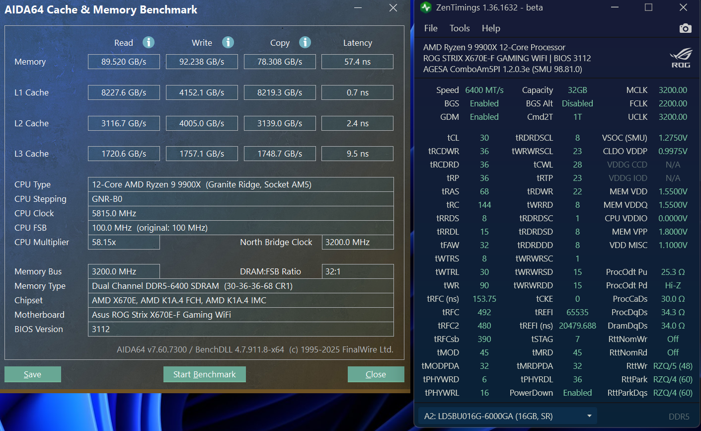Screen dimensions: 701x431
Task: Click North Bridge Clock value 3200.0 MHz
Action: [x=358, y=242]
